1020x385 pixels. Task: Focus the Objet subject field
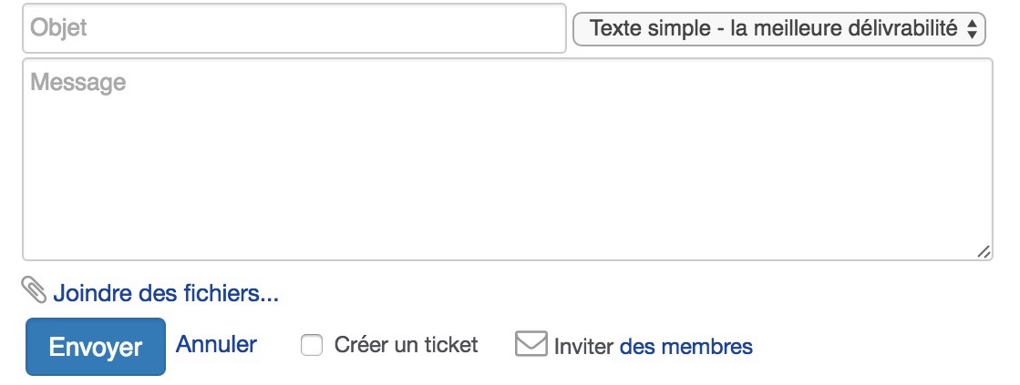point(294,28)
